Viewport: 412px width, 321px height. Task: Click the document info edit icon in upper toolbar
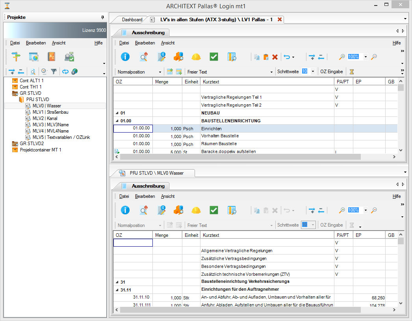pos(161,57)
